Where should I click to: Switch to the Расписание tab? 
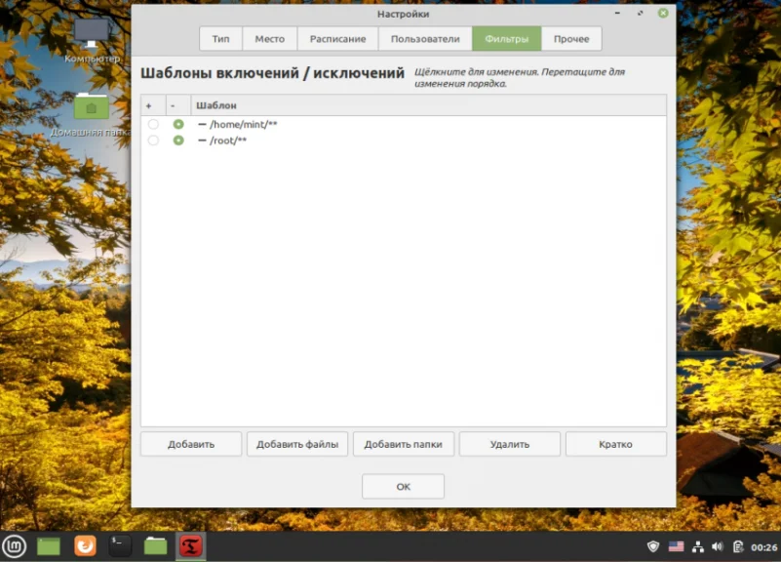337,39
